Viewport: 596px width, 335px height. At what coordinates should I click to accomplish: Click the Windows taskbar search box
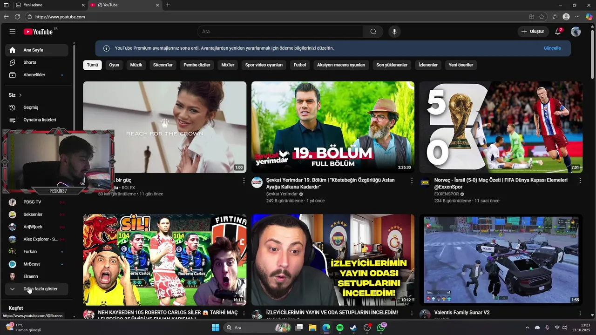[x=257, y=328]
